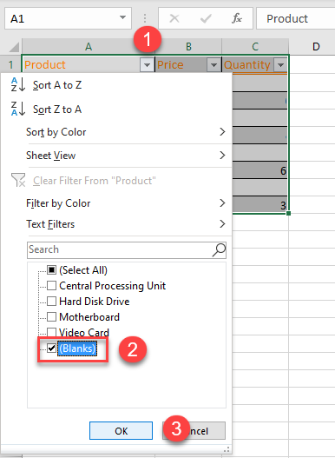The image size is (335, 458).
Task: Uncheck the (Blanks) checkbox
Action: pyautogui.click(x=51, y=348)
